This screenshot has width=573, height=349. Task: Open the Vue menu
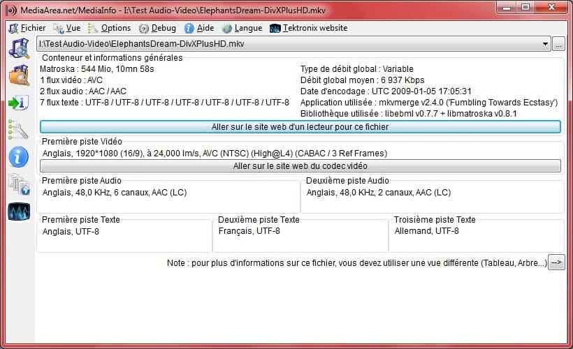67,28
